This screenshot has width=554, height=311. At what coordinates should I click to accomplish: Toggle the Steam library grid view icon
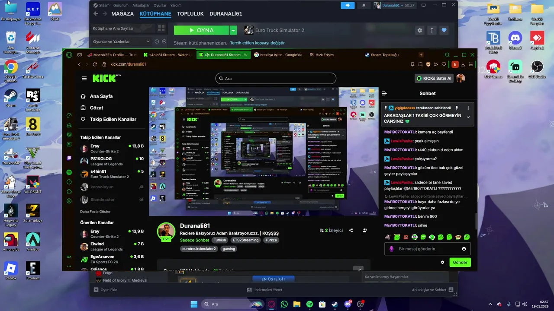pyautogui.click(x=161, y=28)
